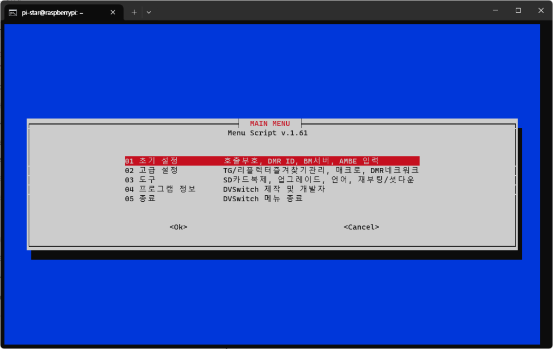Close the terminal window
Viewport: 553px width, 349px height.
[x=541, y=11]
